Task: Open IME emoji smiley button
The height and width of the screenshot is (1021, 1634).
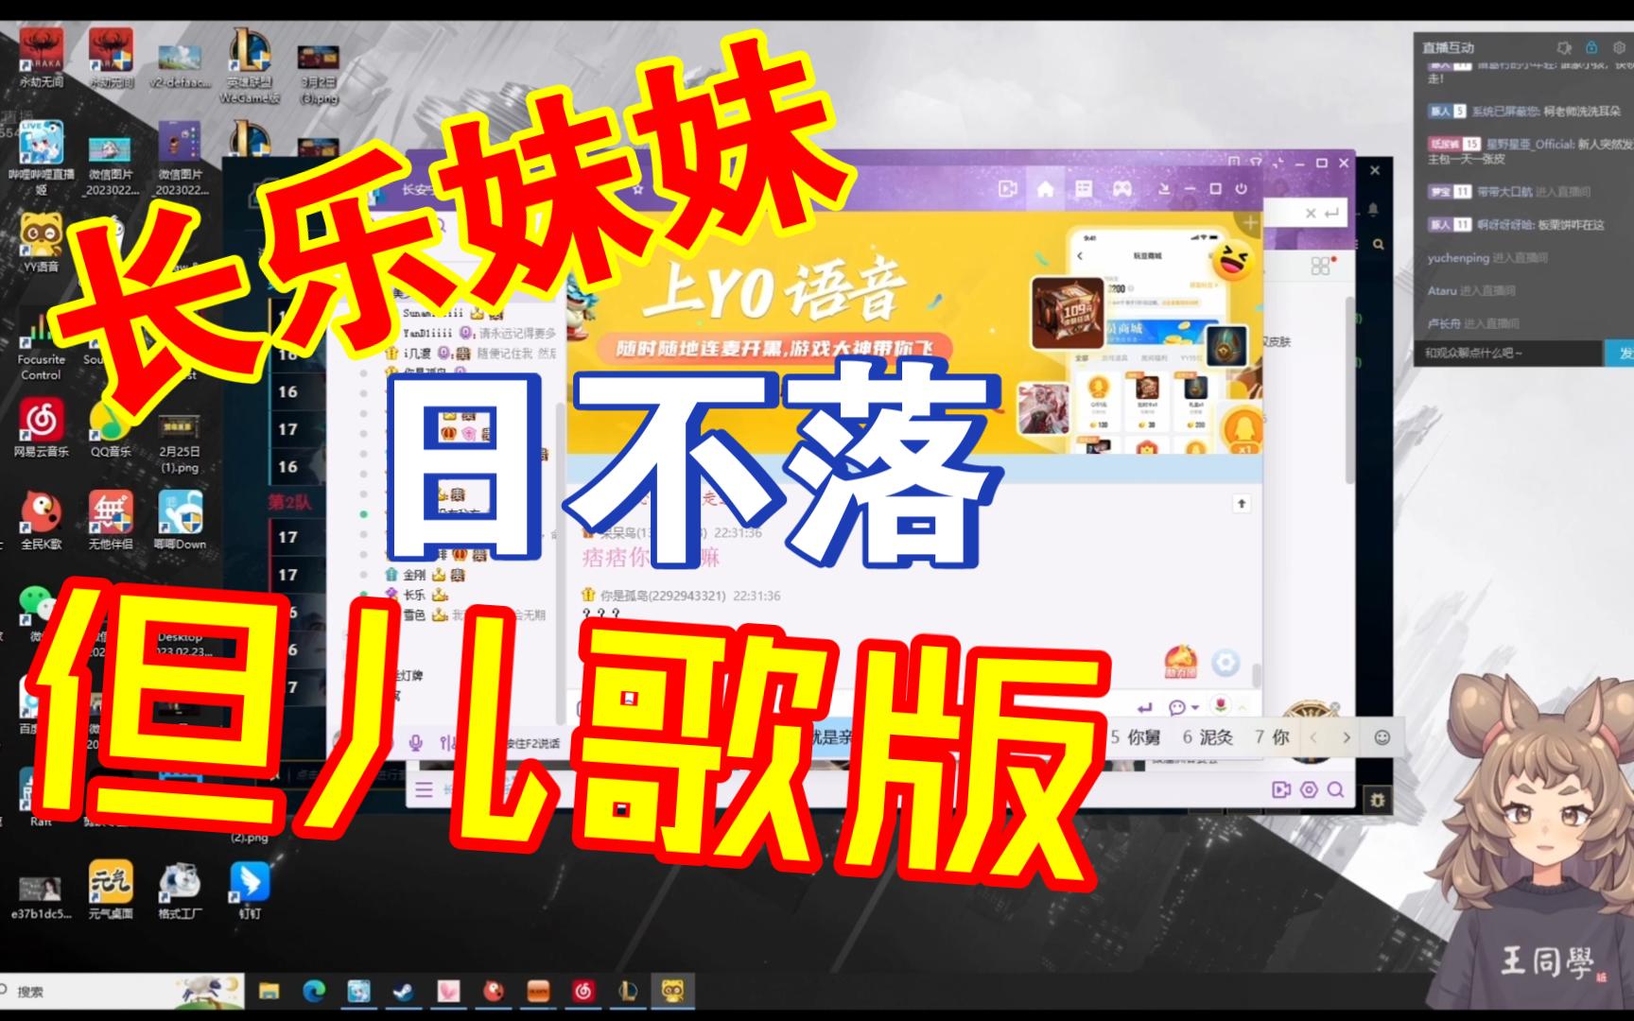Action: 1382,737
